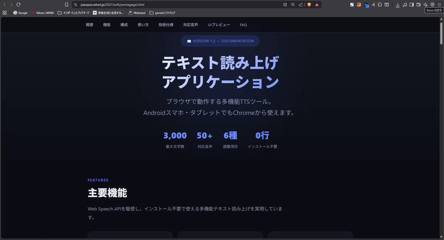Open the orange speaker extension icon
The image size is (444, 240).
(x=373, y=4)
